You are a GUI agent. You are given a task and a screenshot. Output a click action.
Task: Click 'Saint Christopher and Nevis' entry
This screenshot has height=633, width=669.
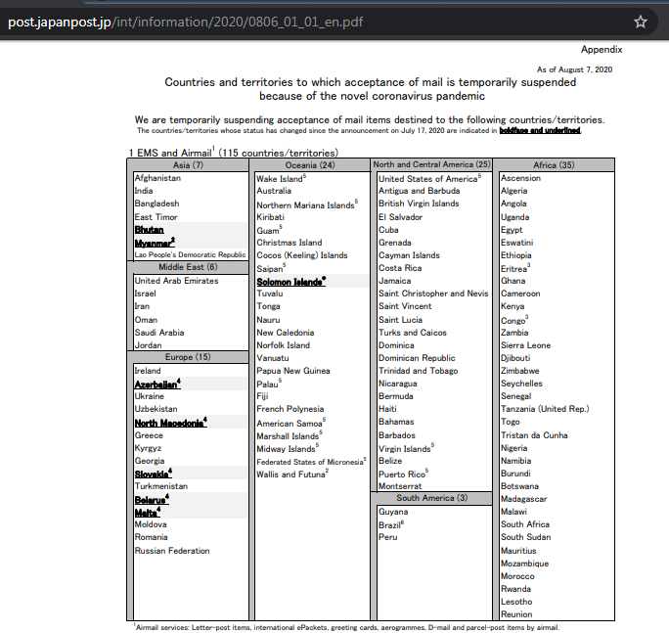click(433, 294)
